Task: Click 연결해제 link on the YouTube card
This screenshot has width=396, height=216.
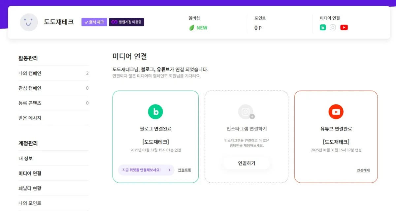Action: 363,170
